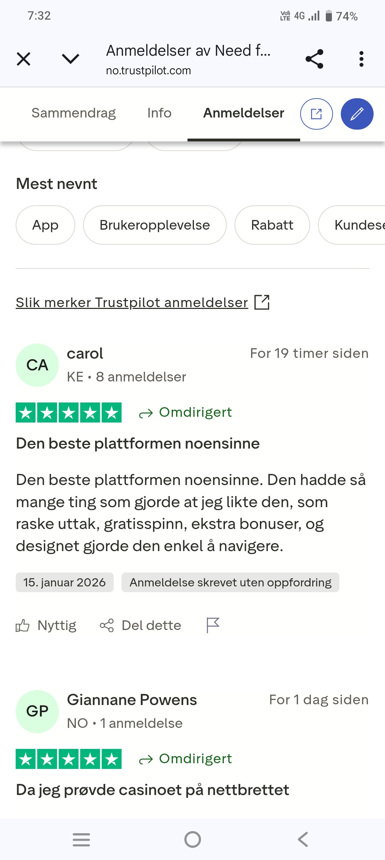This screenshot has width=385, height=860.
Task: Flag carol's review with the flag icon
Action: 213,625
